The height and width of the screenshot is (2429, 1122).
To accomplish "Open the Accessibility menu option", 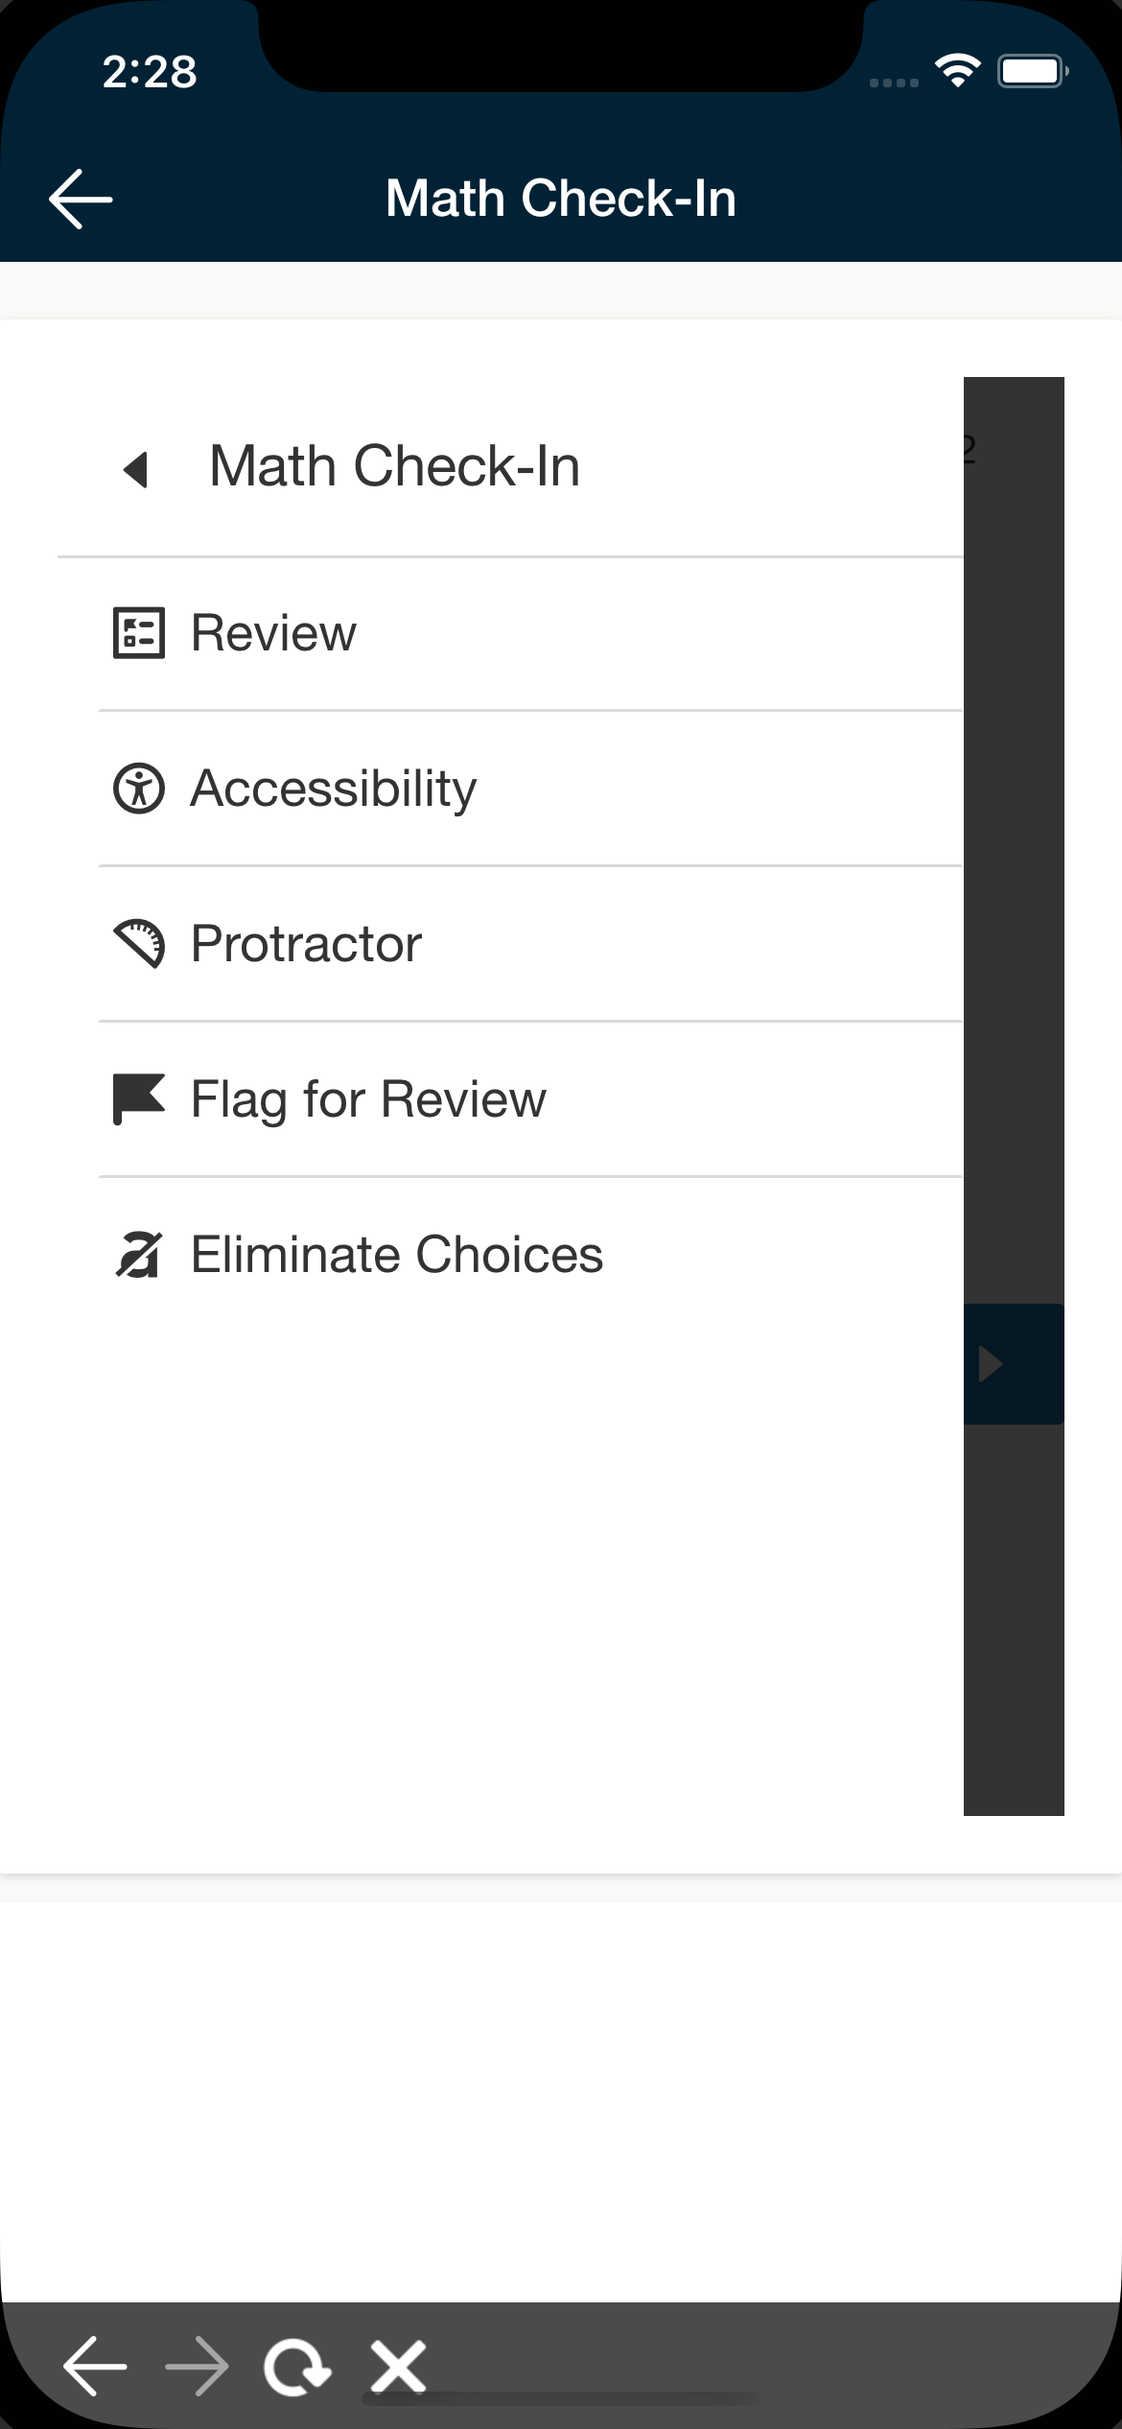I will click(334, 789).
